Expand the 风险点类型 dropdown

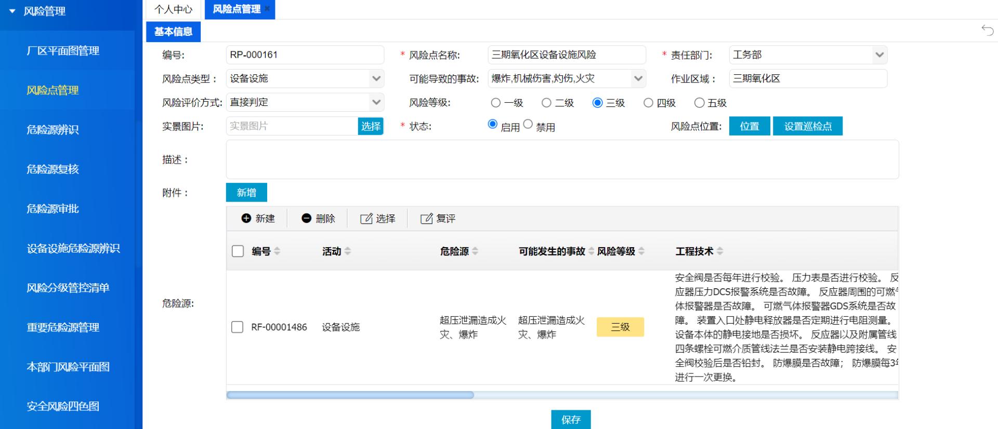[x=376, y=78]
